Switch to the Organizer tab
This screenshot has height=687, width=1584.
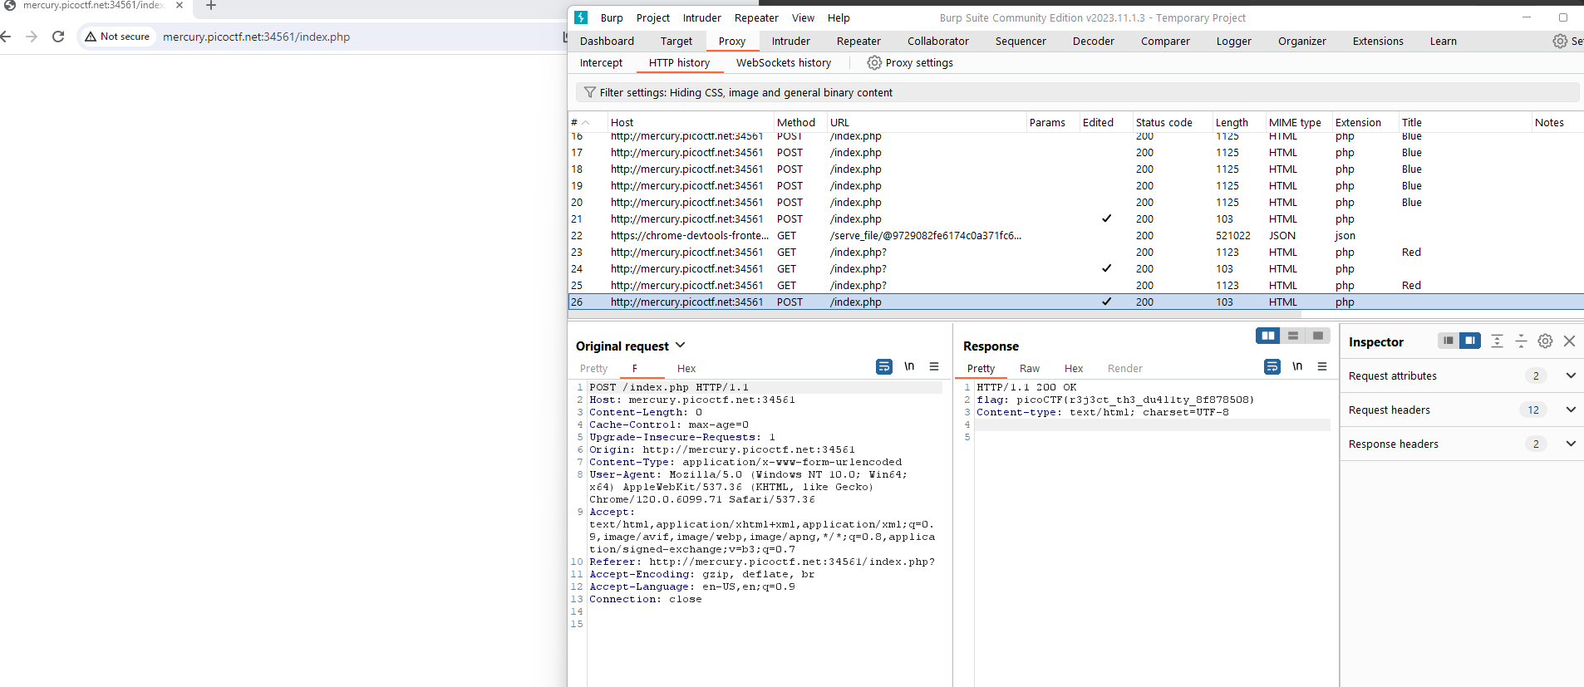[1302, 41]
